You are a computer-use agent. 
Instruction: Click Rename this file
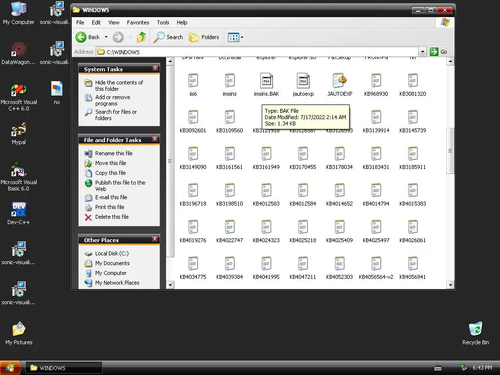(113, 153)
